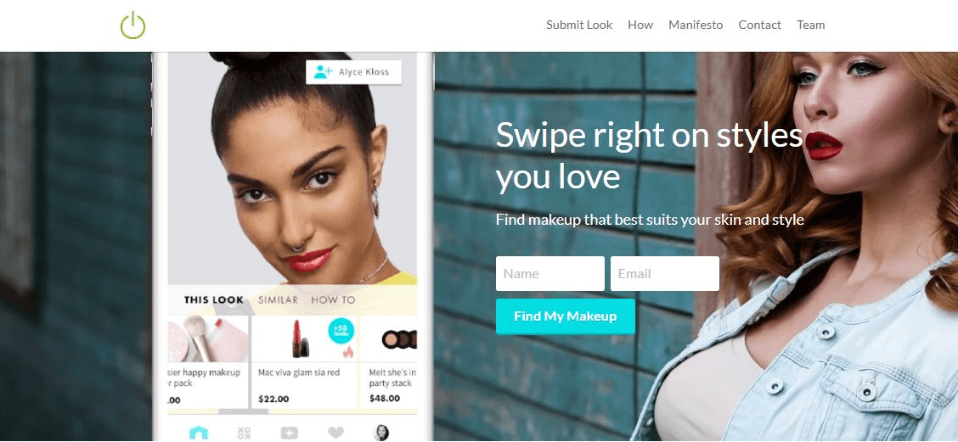The width and height of the screenshot is (958, 442).
Task: Switch to the HOW TO tab
Action: pyautogui.click(x=333, y=299)
